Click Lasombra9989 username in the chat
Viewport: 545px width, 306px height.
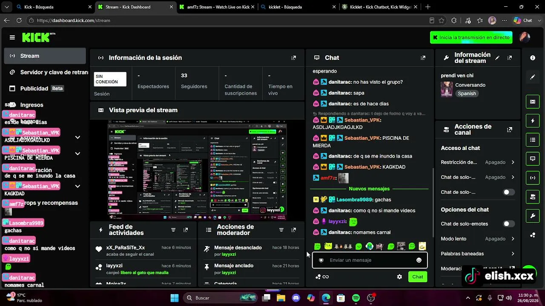354,200
